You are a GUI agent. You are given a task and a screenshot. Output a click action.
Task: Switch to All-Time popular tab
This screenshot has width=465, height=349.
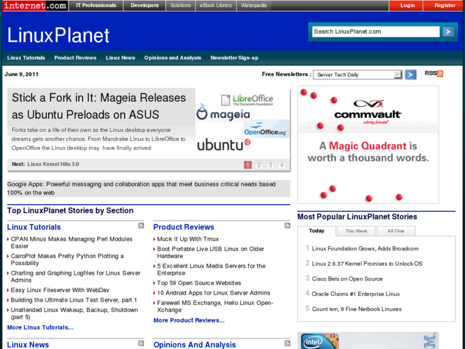coord(396,231)
